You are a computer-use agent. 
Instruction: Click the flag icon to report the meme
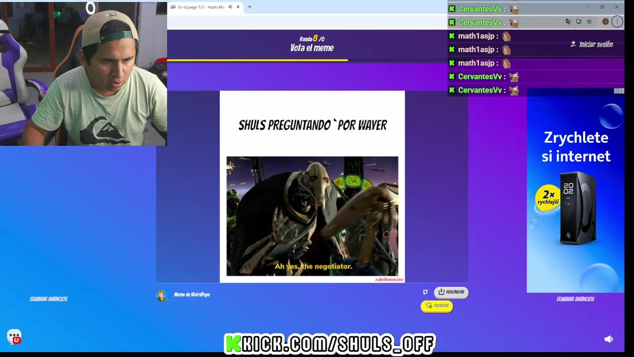pyautogui.click(x=425, y=293)
